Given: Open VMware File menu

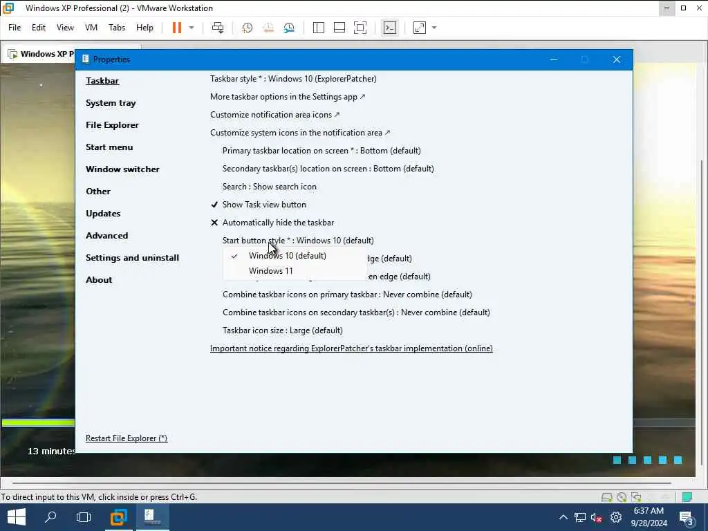Looking at the screenshot, I should coord(15,28).
